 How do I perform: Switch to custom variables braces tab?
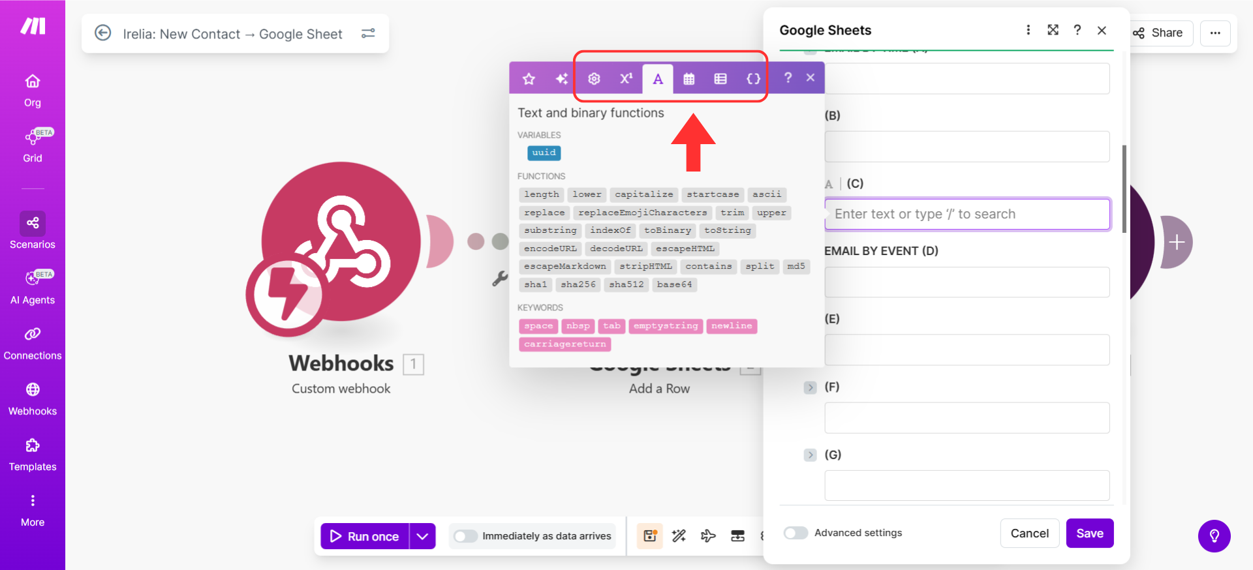(753, 79)
